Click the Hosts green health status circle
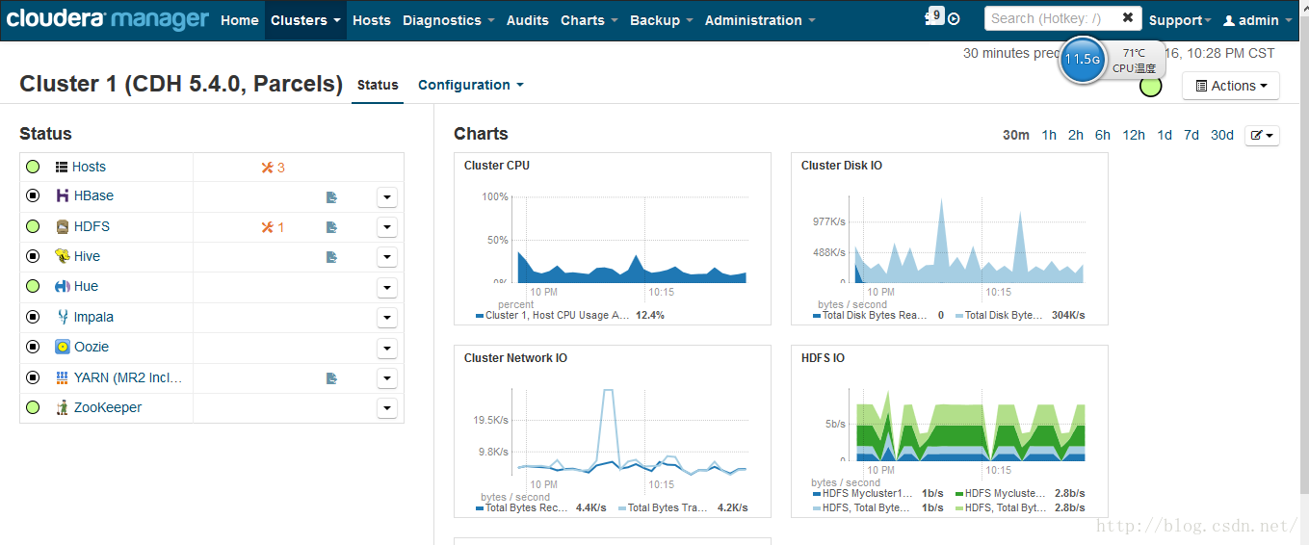This screenshot has width=1309, height=545. tap(33, 167)
